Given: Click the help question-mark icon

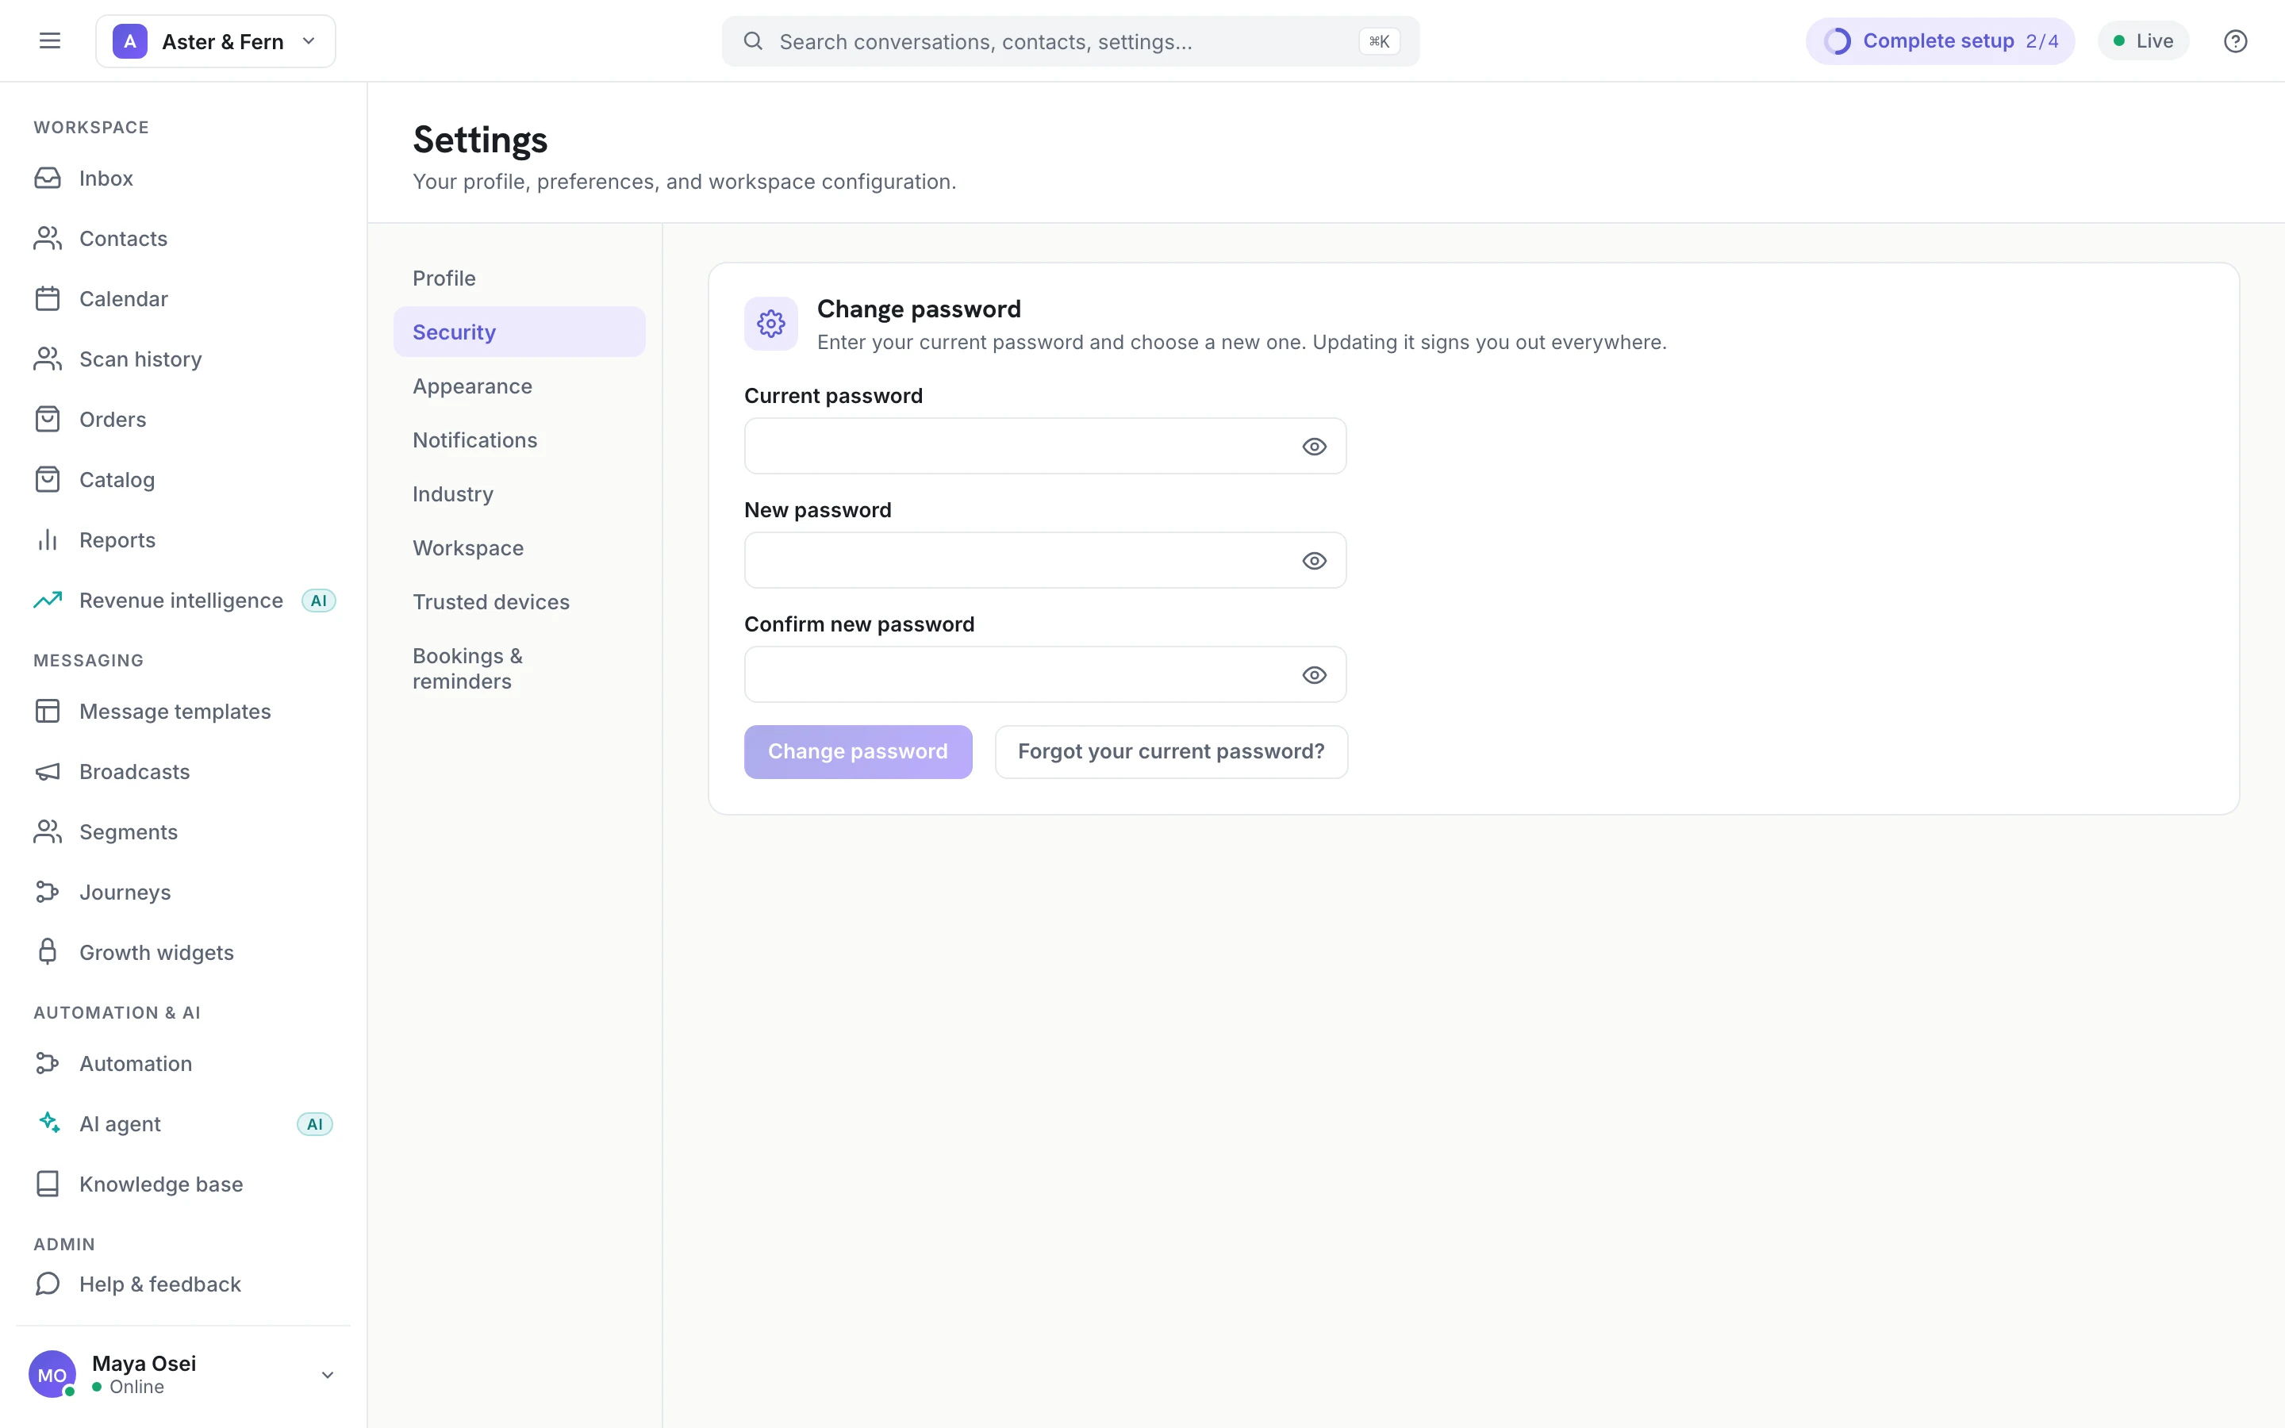Looking at the screenshot, I should pos(2235,40).
